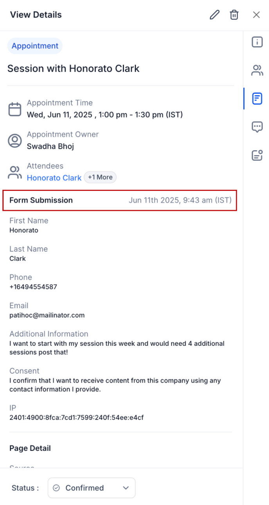Screen dimensions: 269x505
Task: Show more attendees with +1 More
Action: click(x=100, y=177)
